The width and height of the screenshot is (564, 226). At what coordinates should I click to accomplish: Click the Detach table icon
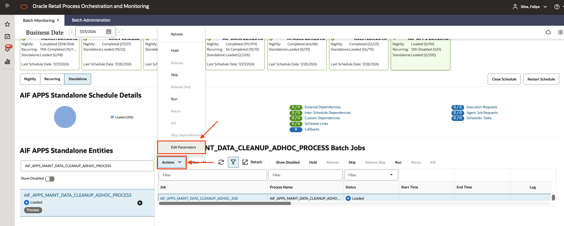(x=245, y=162)
